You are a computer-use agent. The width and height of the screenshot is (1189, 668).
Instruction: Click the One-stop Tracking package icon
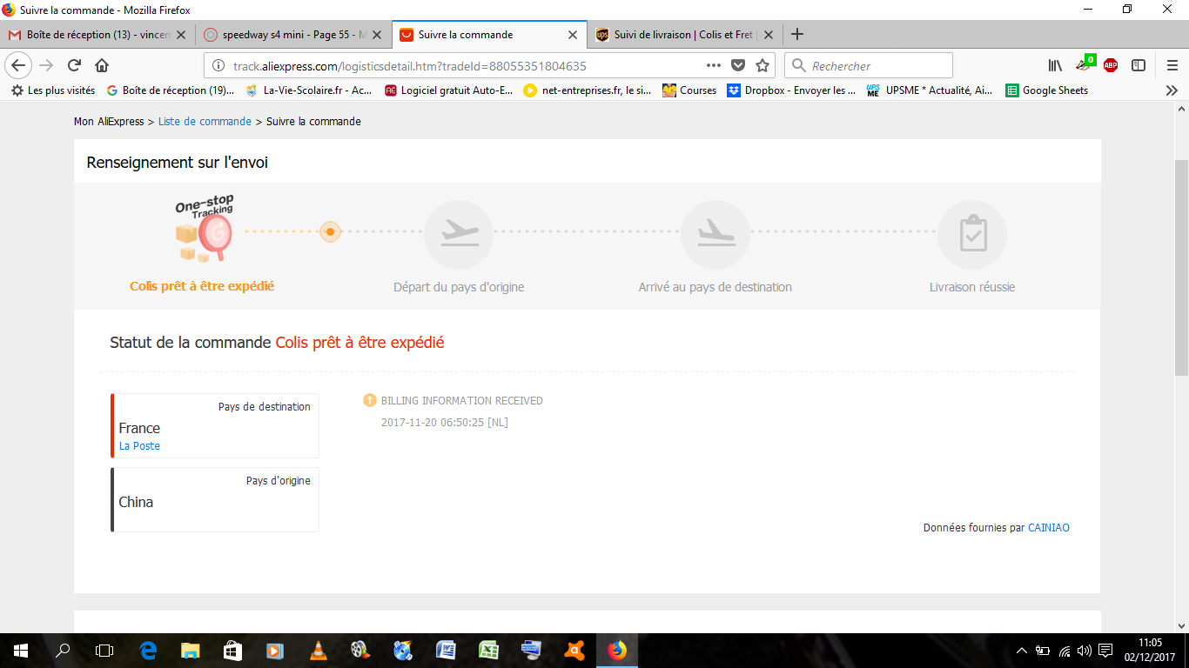click(205, 230)
